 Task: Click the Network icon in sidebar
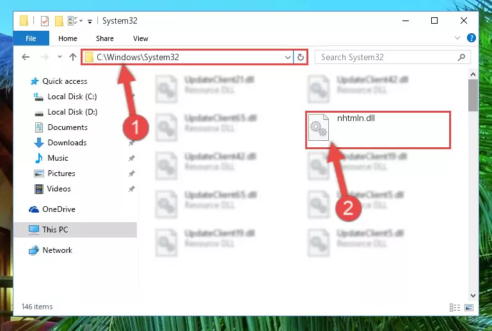[33, 250]
